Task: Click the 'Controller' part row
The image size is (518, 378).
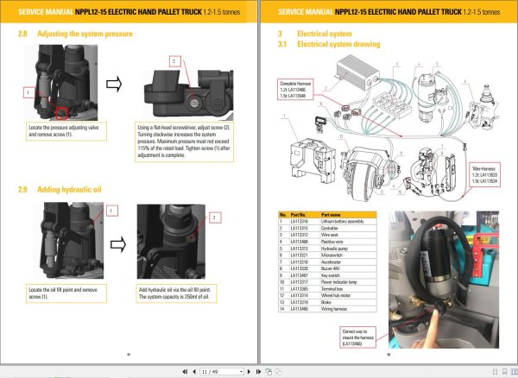Action: 327,228
